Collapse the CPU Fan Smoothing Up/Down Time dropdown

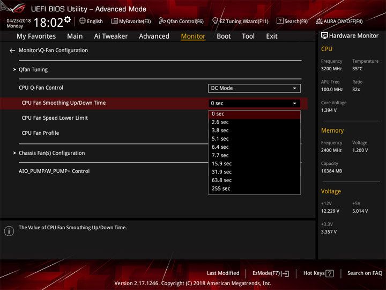254,103
